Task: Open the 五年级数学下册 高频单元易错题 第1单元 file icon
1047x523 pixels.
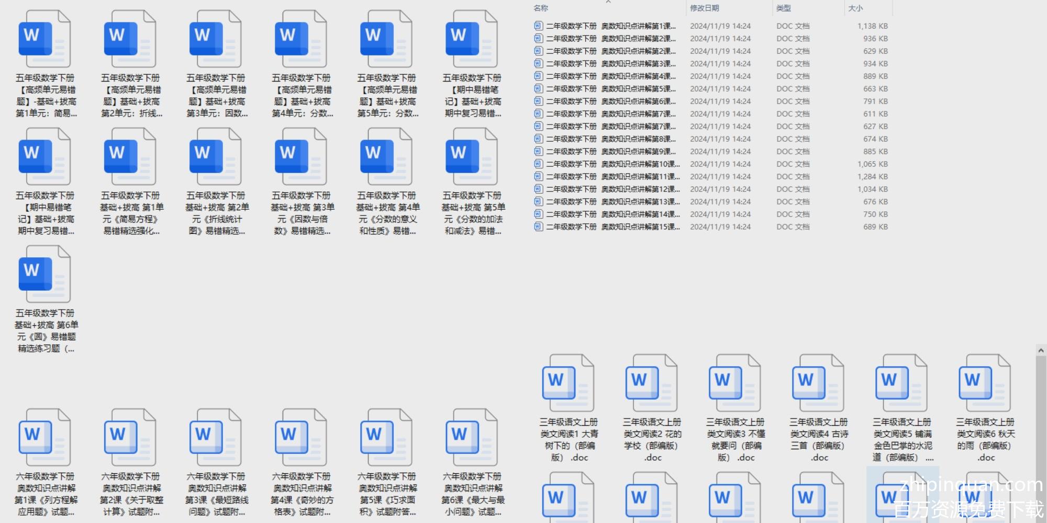Action: pos(44,39)
